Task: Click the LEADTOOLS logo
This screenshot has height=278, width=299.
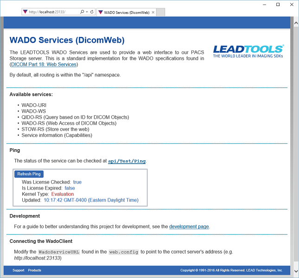Action: (x=248, y=51)
